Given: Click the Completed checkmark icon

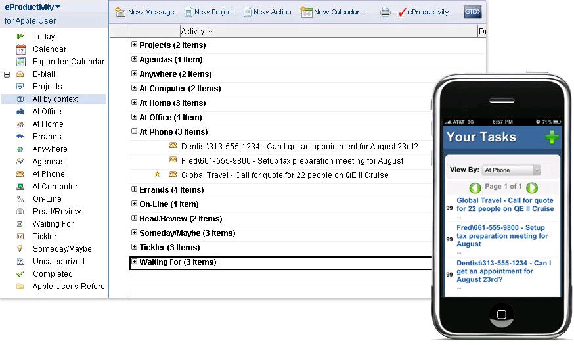Looking at the screenshot, I should [20, 274].
